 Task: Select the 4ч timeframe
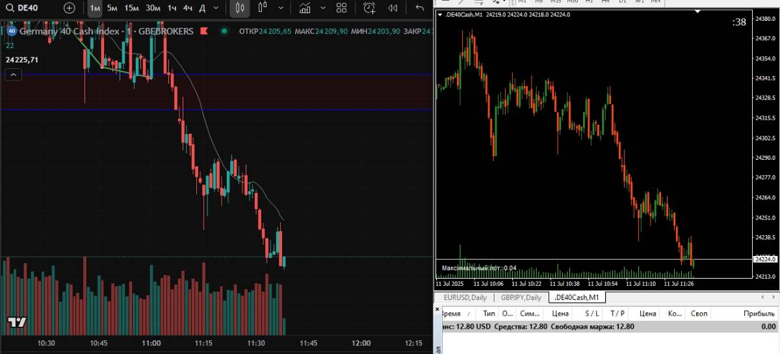pos(187,8)
